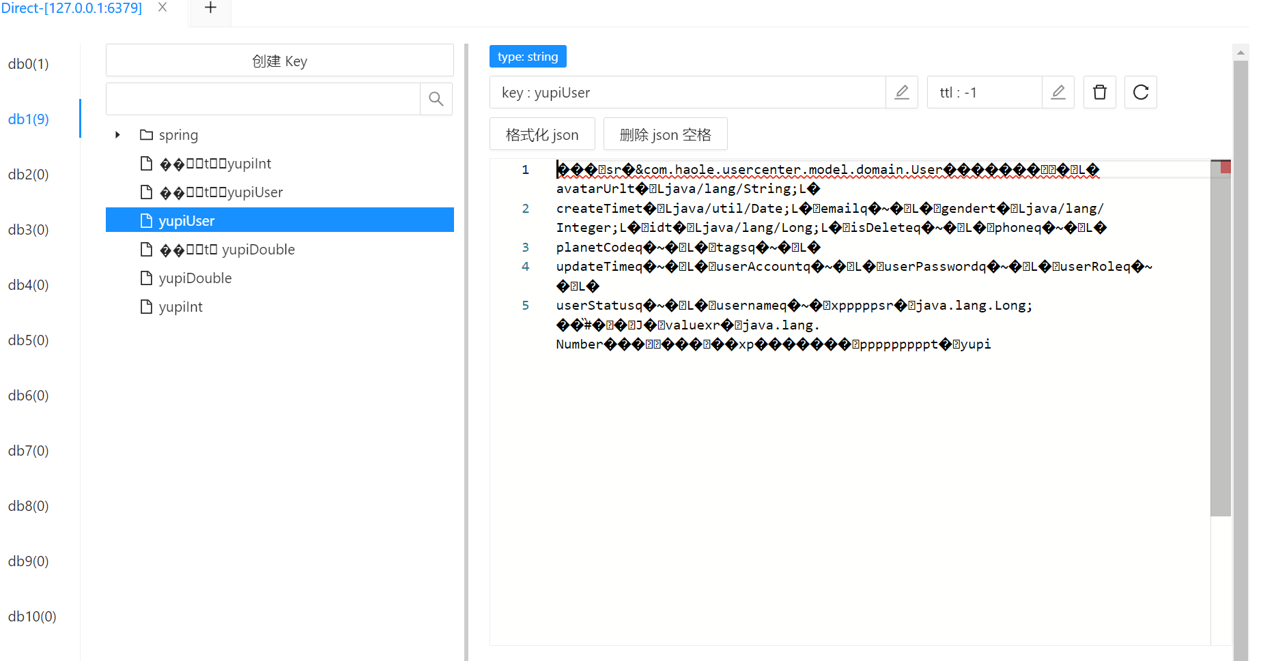The image size is (1261, 661).
Task: Click the 删除 json 空格 button
Action: coord(666,134)
